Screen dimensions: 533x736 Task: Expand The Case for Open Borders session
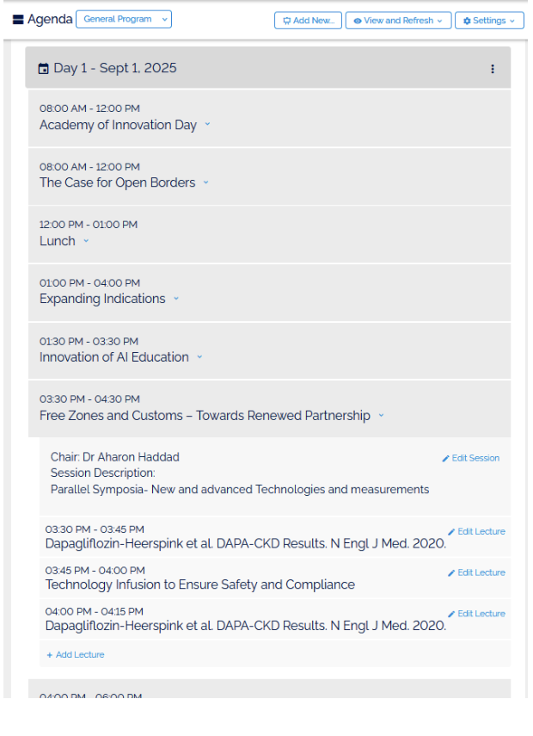[x=205, y=182]
